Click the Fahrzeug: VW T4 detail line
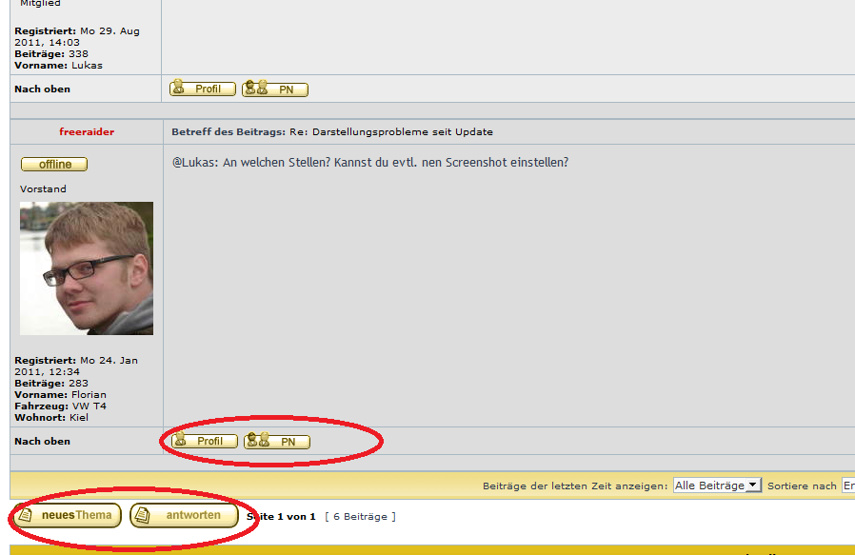855x555 pixels. pos(61,406)
